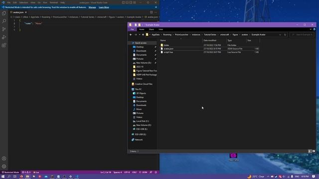Click the Learn More link in the banner
319x179 pixels.
click(x=104, y=7)
